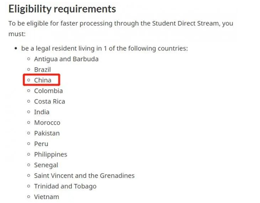Click Pakistan in the country list
The width and height of the screenshot is (260, 203).
[47, 133]
